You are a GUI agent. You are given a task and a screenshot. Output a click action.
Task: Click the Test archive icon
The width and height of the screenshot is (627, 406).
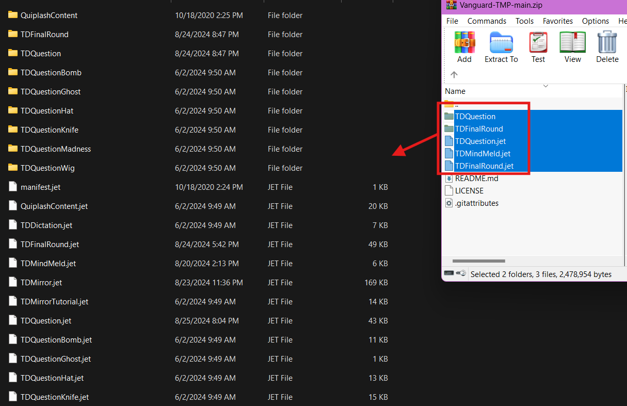[x=538, y=42]
